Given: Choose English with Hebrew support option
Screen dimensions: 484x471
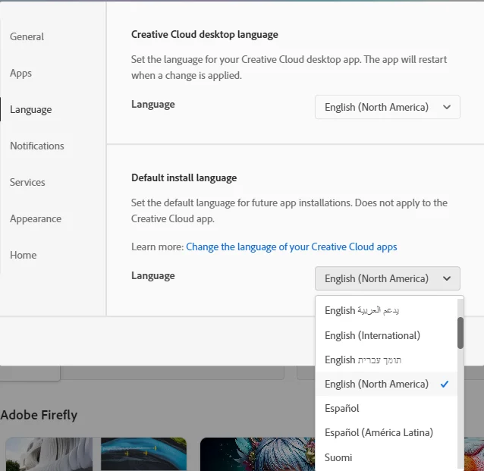Looking at the screenshot, I should tap(363, 360).
